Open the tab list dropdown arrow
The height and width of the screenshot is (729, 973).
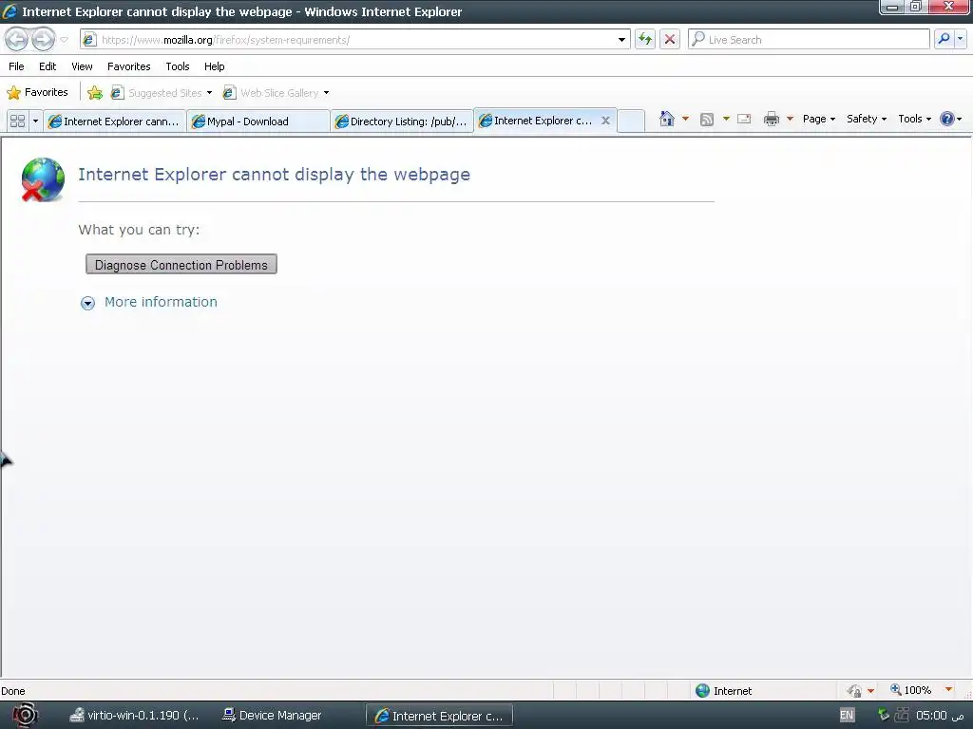point(35,121)
